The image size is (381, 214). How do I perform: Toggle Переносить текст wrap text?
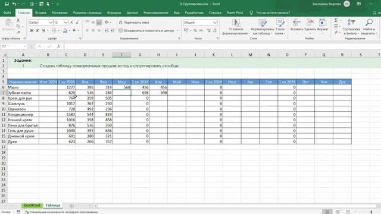pos(134,23)
